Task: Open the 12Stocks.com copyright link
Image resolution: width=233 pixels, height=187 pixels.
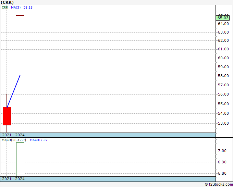Action: tap(219, 185)
